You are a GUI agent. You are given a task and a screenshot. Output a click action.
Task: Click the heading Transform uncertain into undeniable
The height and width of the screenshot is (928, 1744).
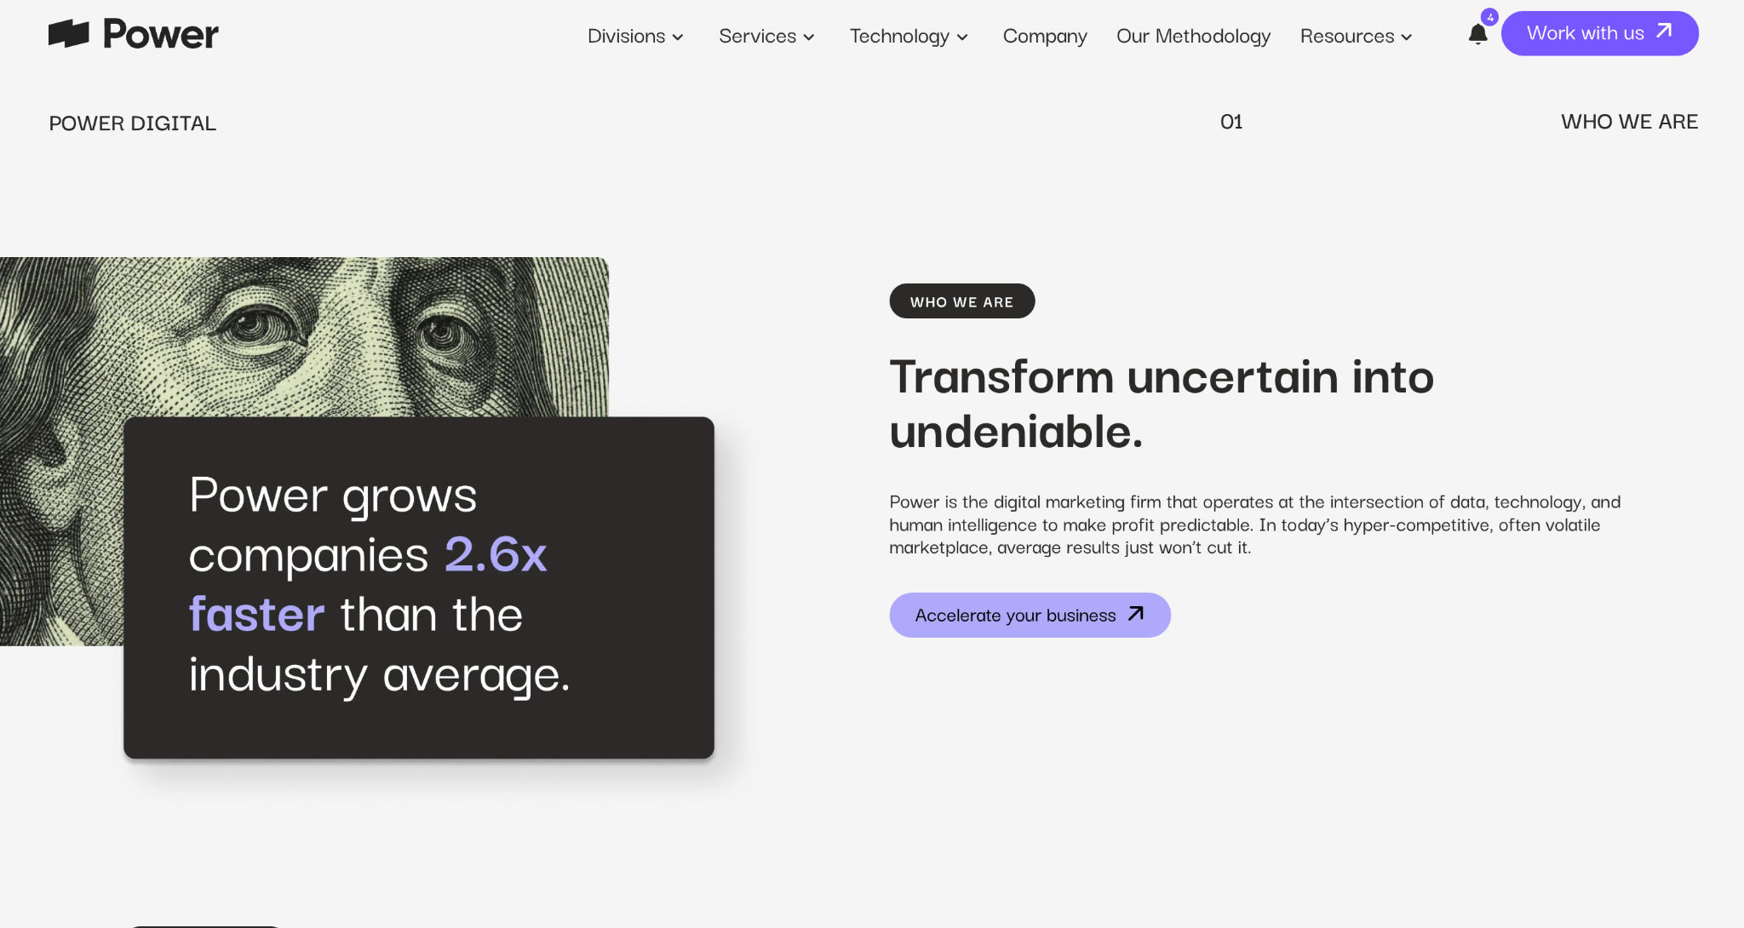click(x=1162, y=404)
